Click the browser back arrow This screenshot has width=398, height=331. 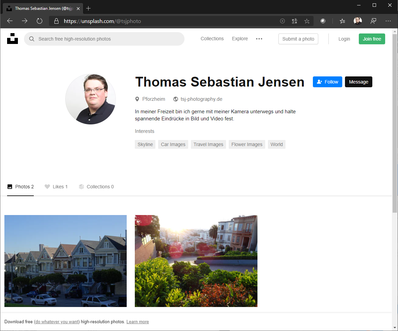coord(10,21)
